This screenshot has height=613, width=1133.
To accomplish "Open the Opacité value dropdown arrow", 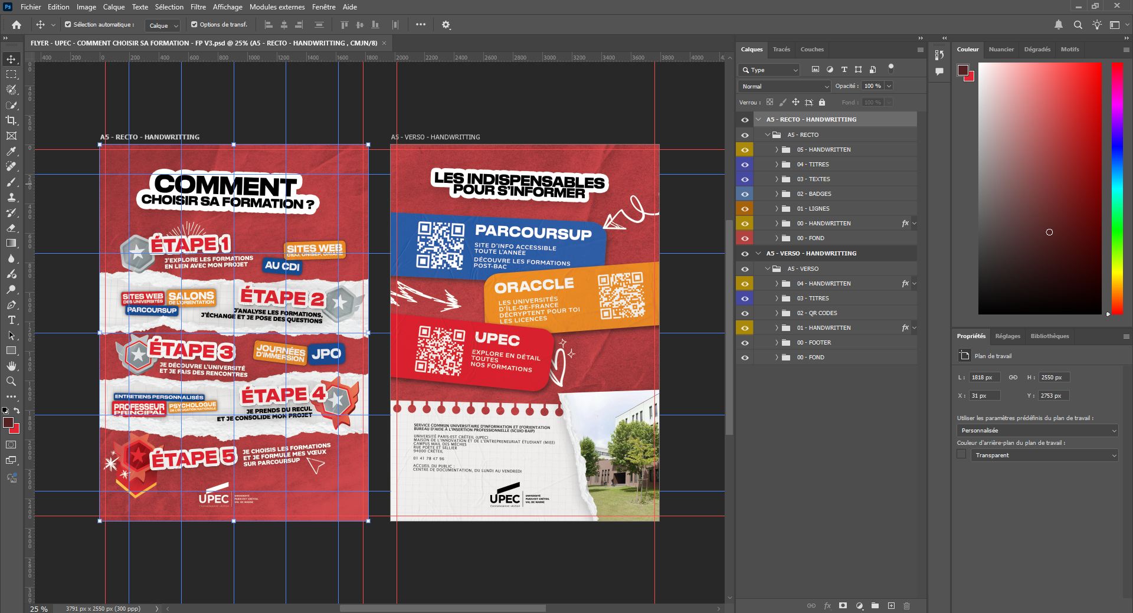I will coord(889,86).
